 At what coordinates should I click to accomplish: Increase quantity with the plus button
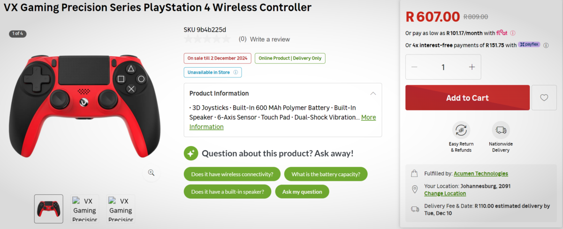tap(472, 67)
